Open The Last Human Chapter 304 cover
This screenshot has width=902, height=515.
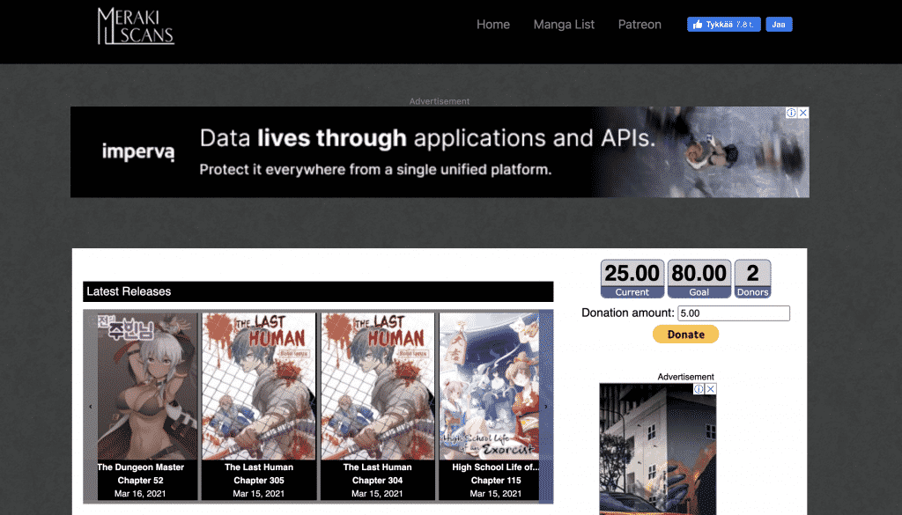point(377,386)
